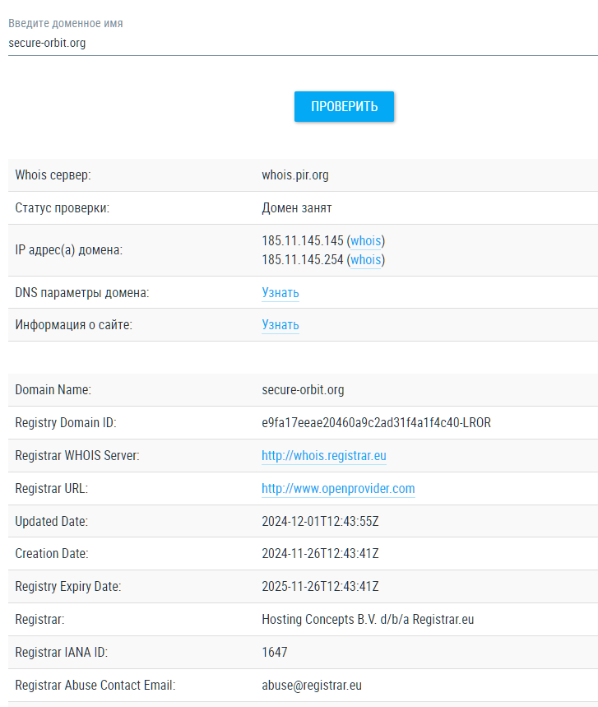Click the abuse@registrar.eu email text
This screenshot has height=707, width=598.
(x=312, y=685)
